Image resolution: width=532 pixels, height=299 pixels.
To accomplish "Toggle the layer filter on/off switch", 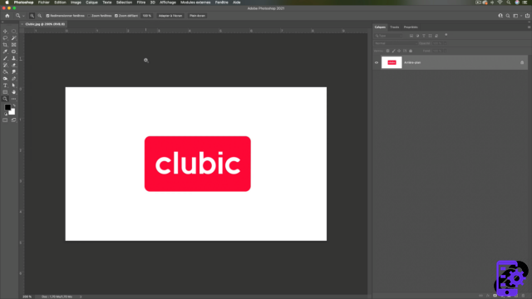I will tap(446, 35).
